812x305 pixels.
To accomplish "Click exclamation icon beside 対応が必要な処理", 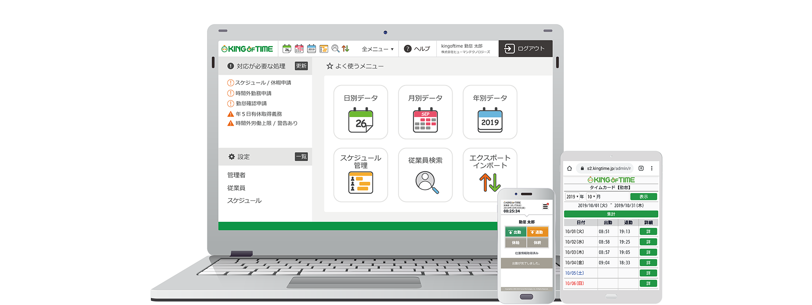I will (231, 66).
